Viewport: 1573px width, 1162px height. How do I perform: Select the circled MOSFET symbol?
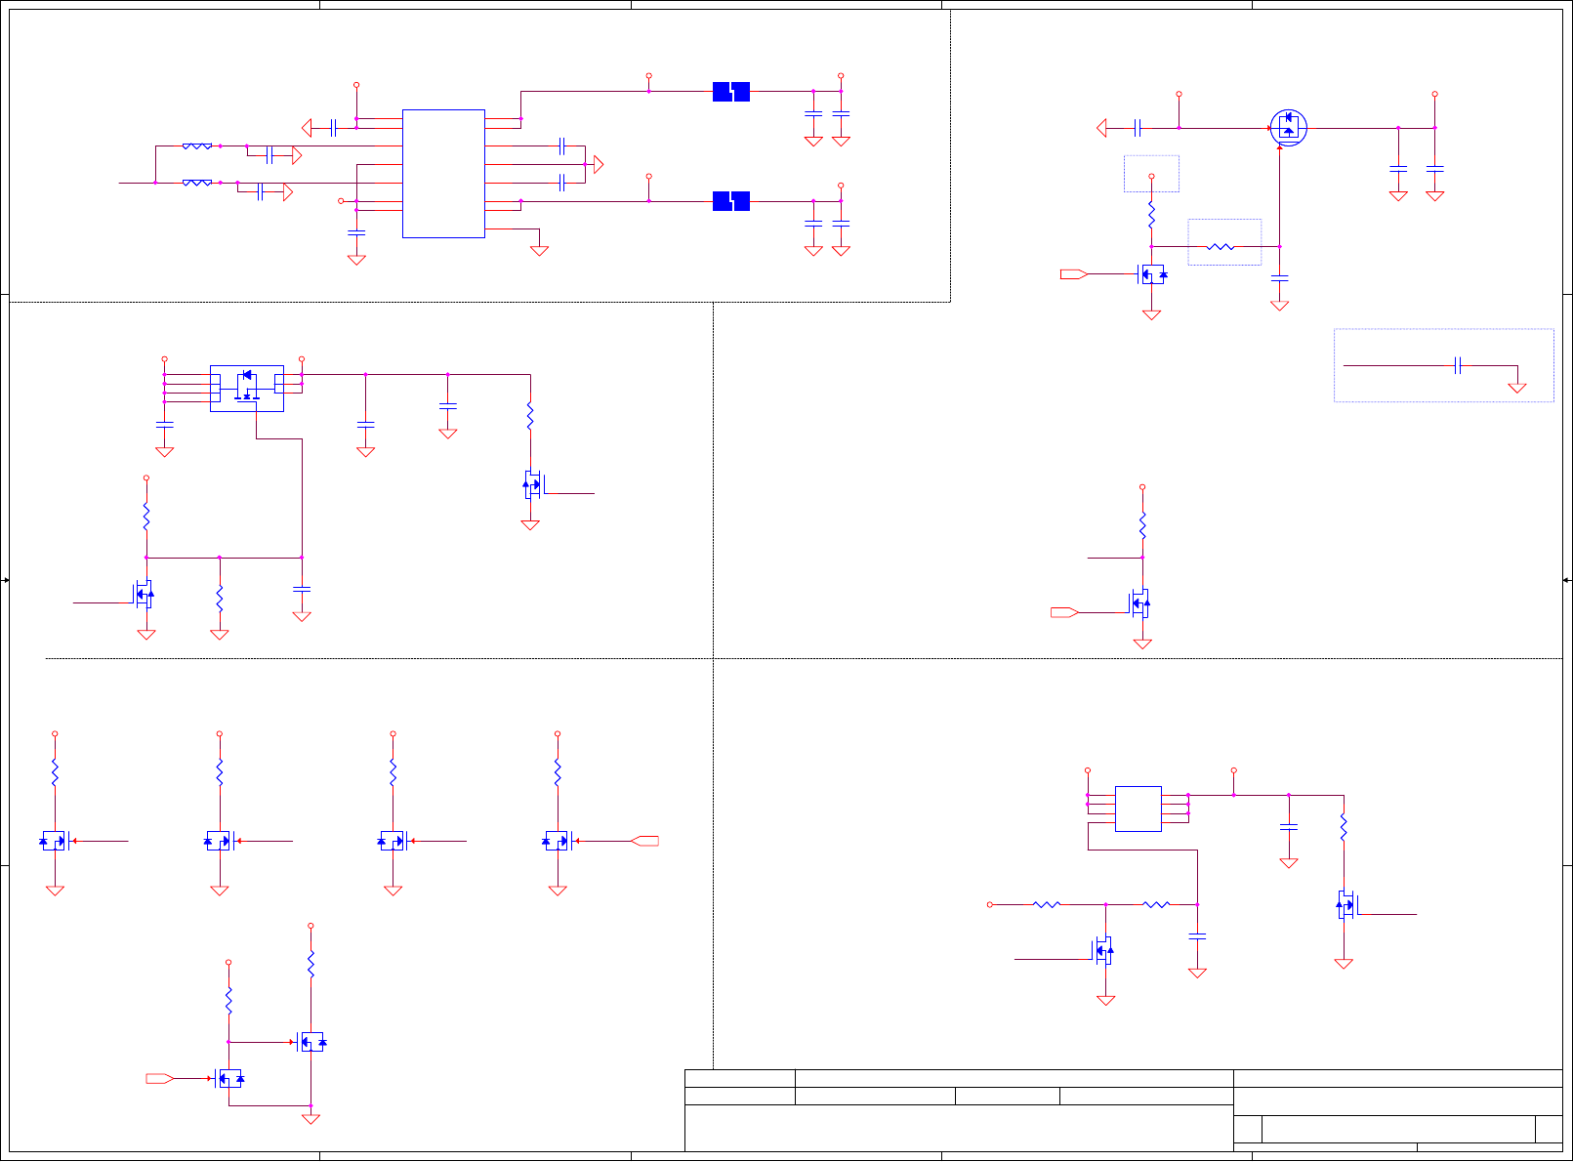click(1289, 128)
